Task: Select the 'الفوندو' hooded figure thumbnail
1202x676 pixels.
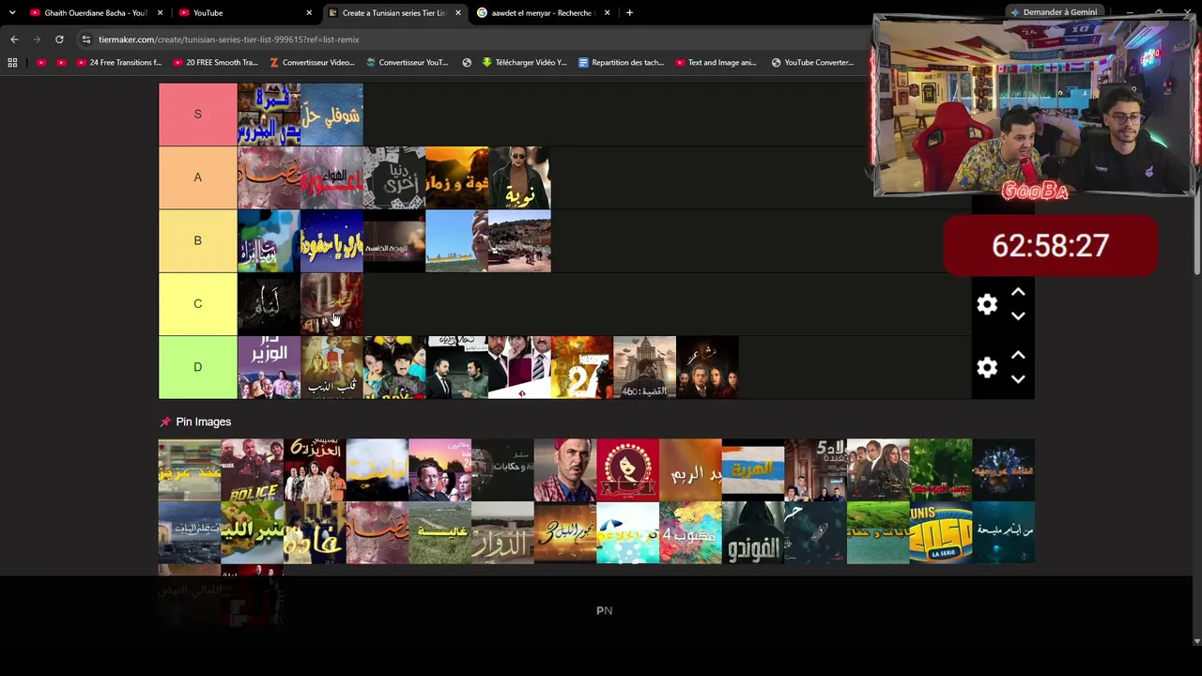Action: 753,532
